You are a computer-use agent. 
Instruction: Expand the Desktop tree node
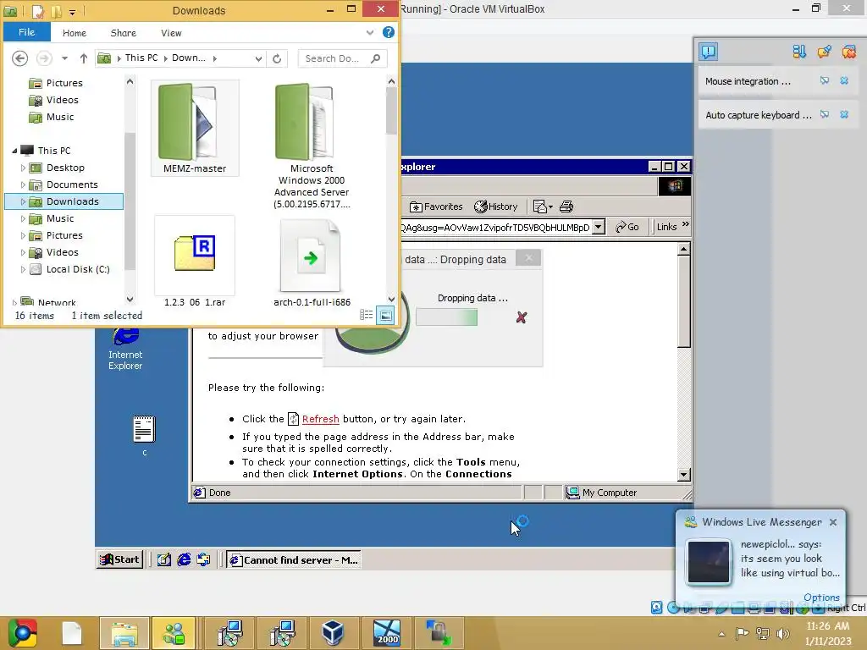click(23, 168)
